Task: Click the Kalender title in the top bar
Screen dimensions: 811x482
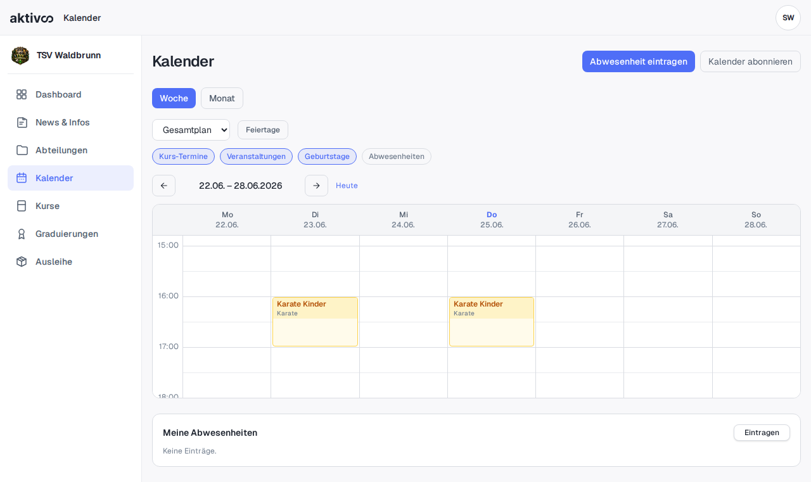Action: (x=82, y=18)
